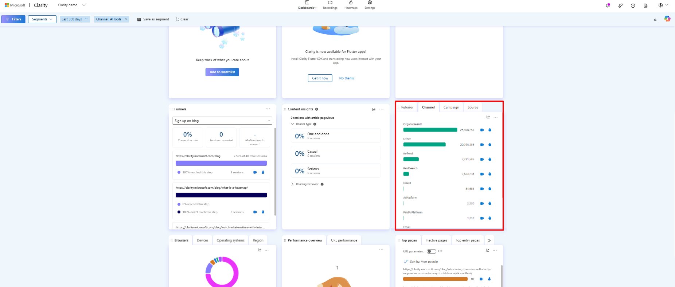This screenshot has height=287, width=675.
Task: Collapse the Reader type section
Action: point(292,124)
